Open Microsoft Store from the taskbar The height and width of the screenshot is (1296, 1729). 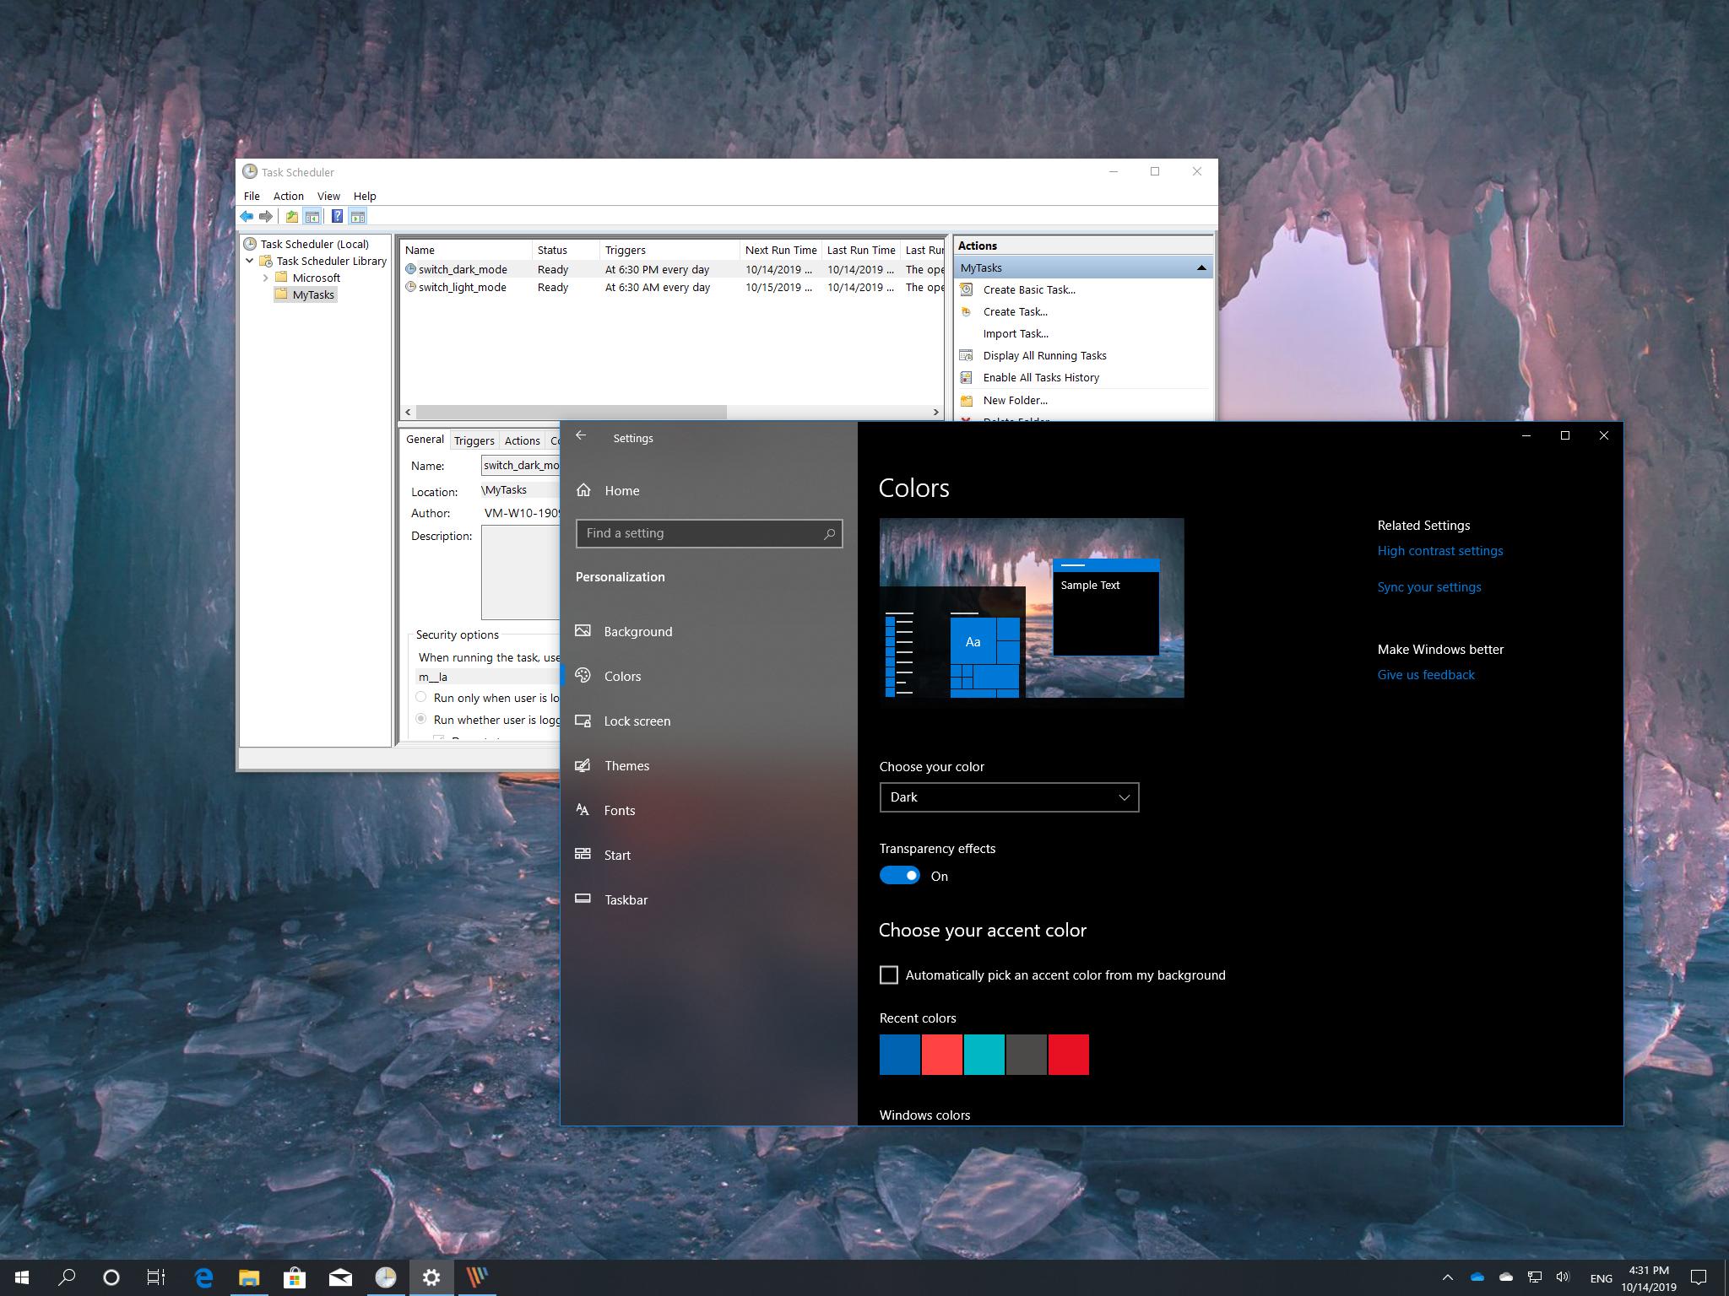[x=294, y=1277]
